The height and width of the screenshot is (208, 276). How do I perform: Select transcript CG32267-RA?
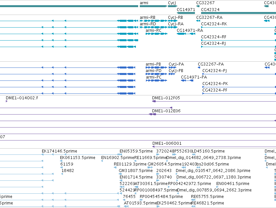198,21
